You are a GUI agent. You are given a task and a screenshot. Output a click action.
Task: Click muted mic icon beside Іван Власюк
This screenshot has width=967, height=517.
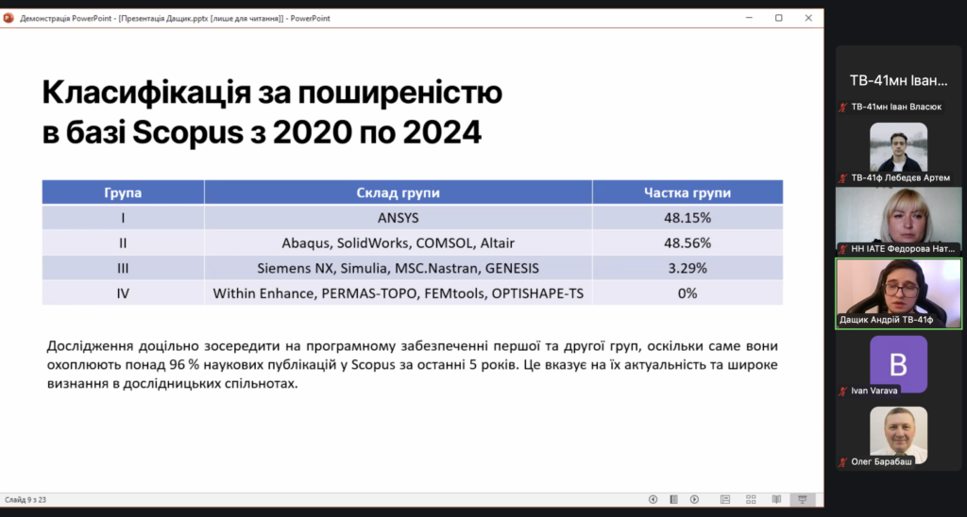coord(843,108)
